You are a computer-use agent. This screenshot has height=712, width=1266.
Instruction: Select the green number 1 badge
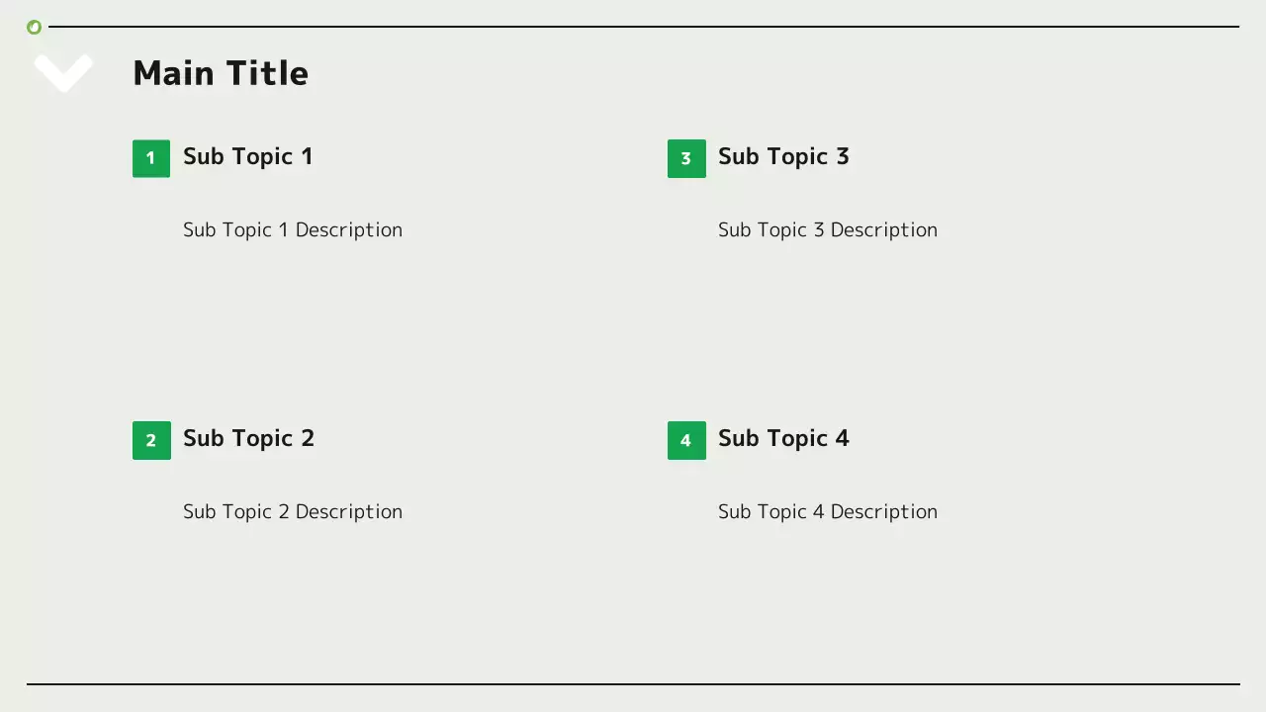click(x=151, y=158)
